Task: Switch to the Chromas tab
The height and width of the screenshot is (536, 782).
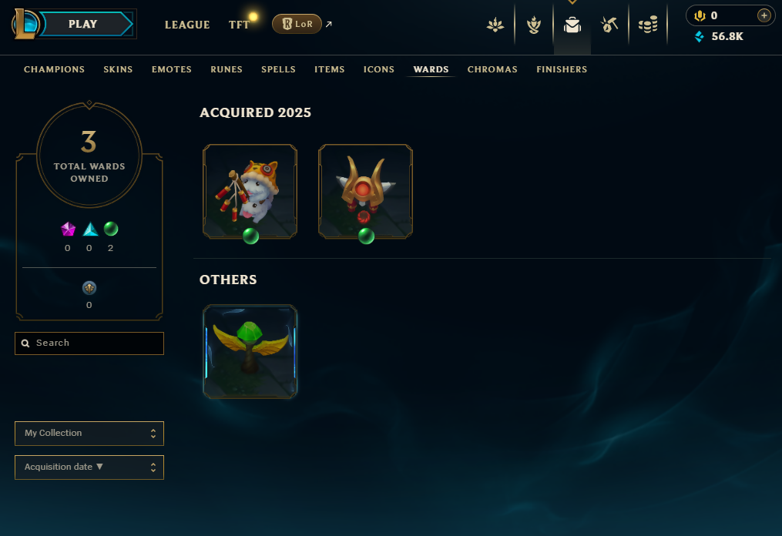Action: [x=492, y=69]
